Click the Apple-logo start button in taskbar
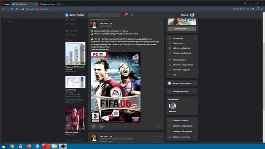265x149 pixels. (x=4, y=146)
